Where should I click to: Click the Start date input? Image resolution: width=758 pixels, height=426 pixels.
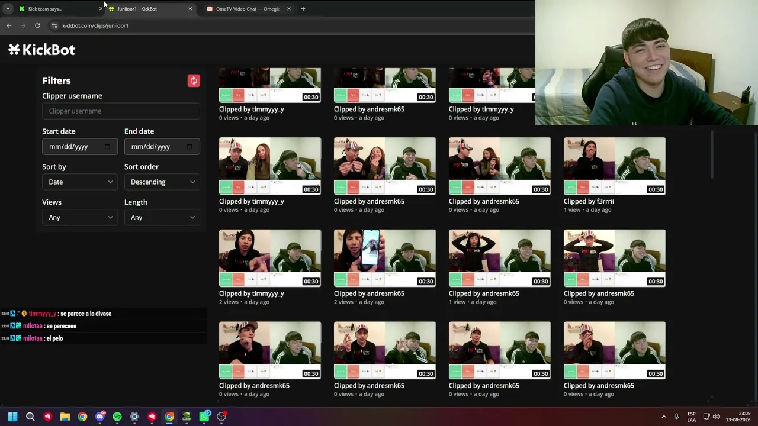pos(80,147)
